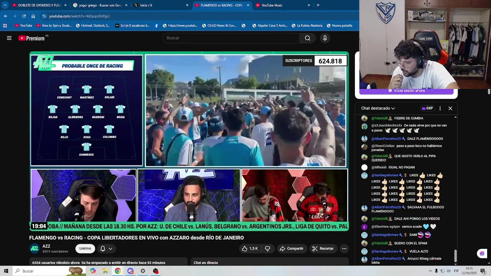Open File Explorer from the taskbar
491x276 pixels.
coord(105,271)
